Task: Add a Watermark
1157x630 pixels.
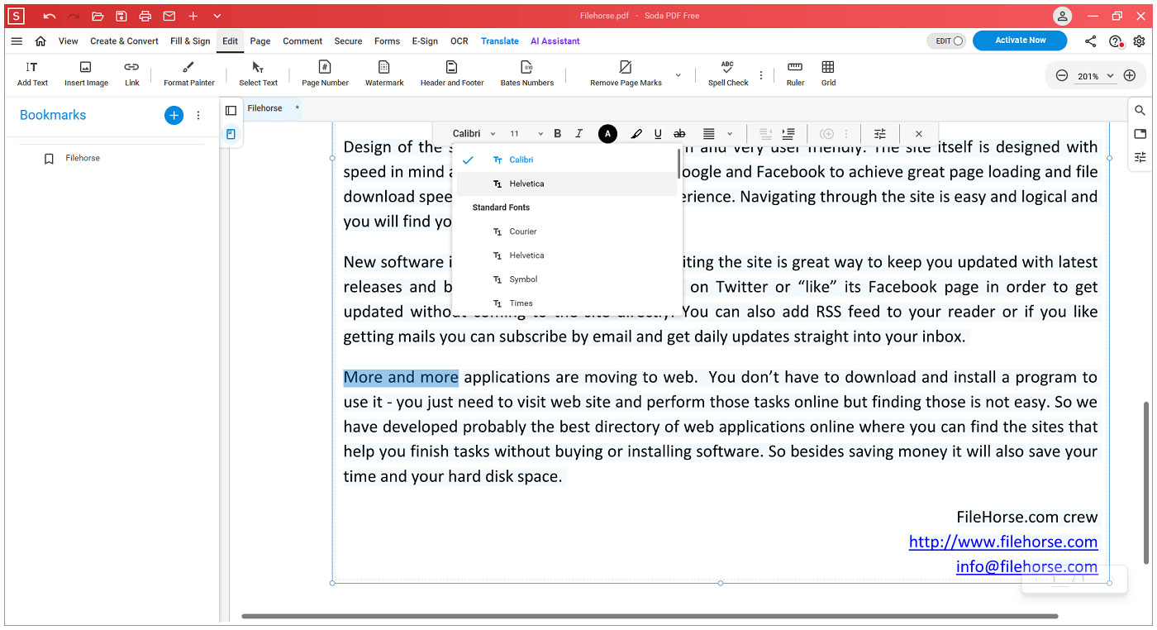Action: tap(384, 73)
